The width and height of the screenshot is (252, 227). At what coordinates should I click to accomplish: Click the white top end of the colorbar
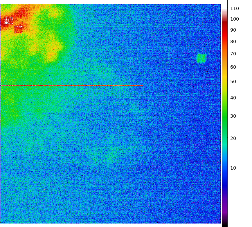coord(225,2)
